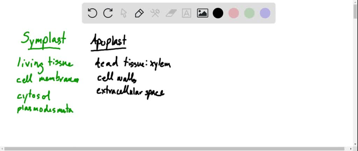This screenshot has height=151, width=358.
Task: Select the purple color swatch
Action: tap(265, 13)
